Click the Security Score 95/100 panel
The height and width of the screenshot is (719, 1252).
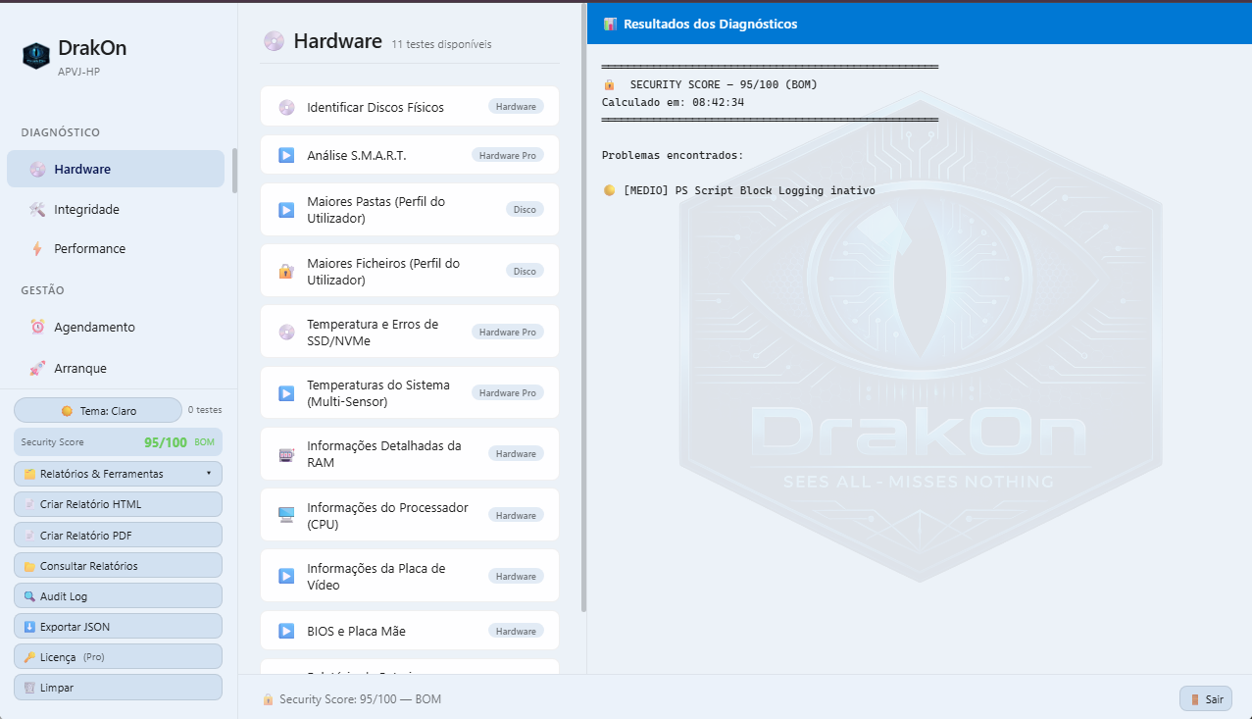(x=118, y=442)
